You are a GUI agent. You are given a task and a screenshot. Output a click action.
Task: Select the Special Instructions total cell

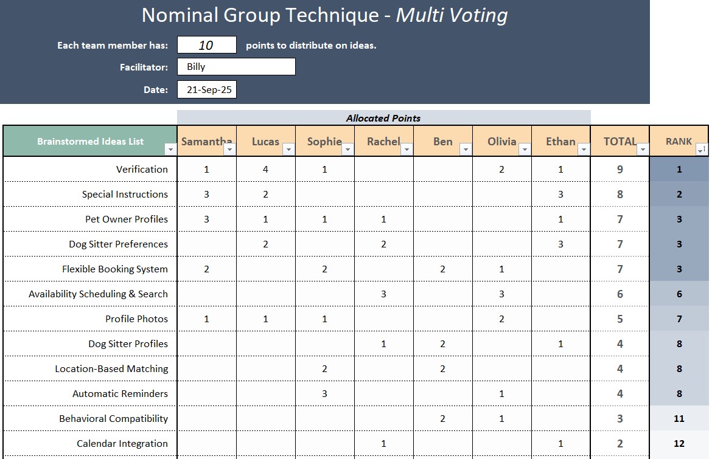[x=620, y=195]
